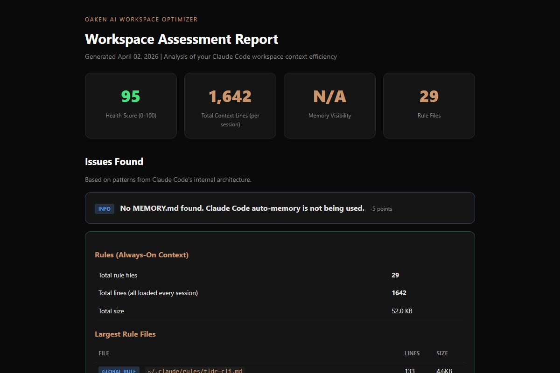Select the Rule Files 29 stat card

429,105
